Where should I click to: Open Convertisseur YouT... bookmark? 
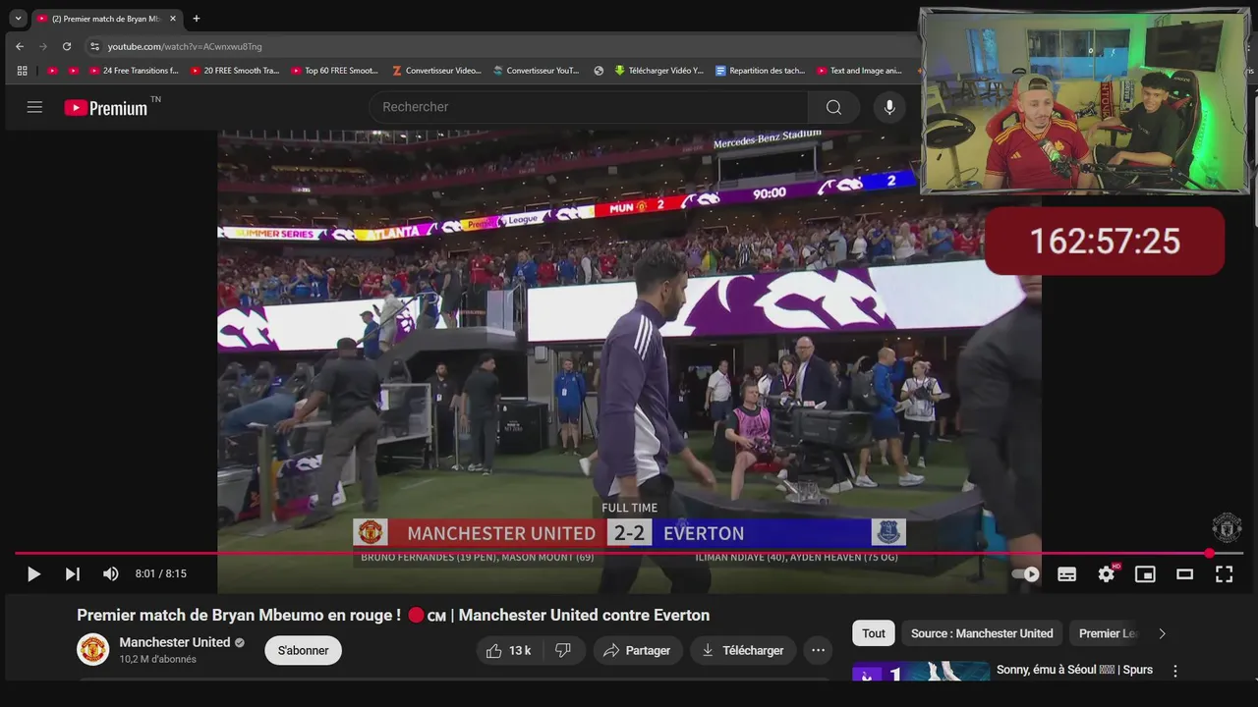[537, 71]
